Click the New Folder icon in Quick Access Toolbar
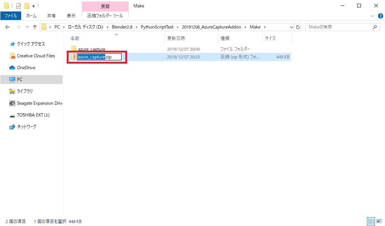Screen dimensions: 385x226 point(27,6)
